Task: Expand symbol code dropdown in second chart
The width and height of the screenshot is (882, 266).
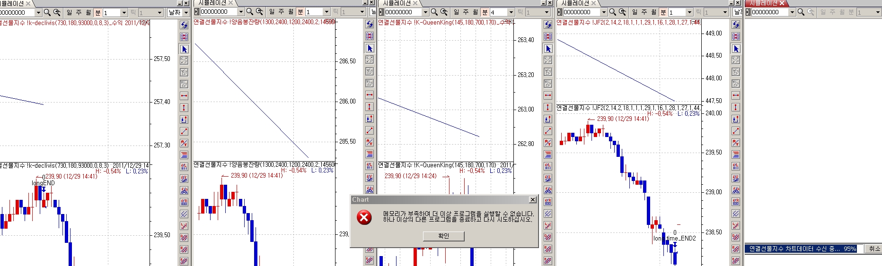Action: (x=241, y=12)
